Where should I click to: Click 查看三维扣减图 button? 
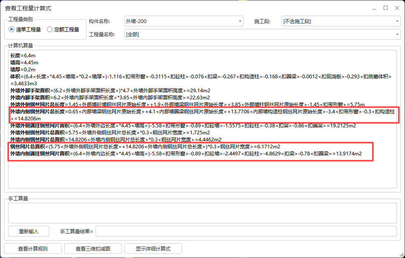(93, 249)
